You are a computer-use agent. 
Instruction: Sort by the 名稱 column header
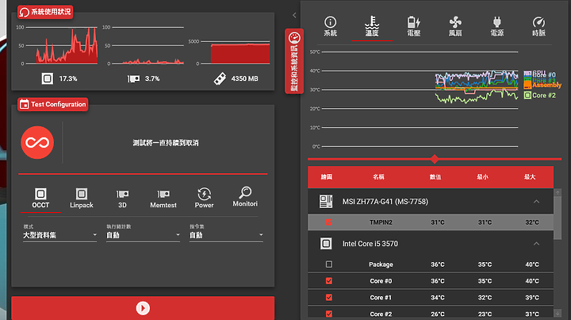coord(378,177)
